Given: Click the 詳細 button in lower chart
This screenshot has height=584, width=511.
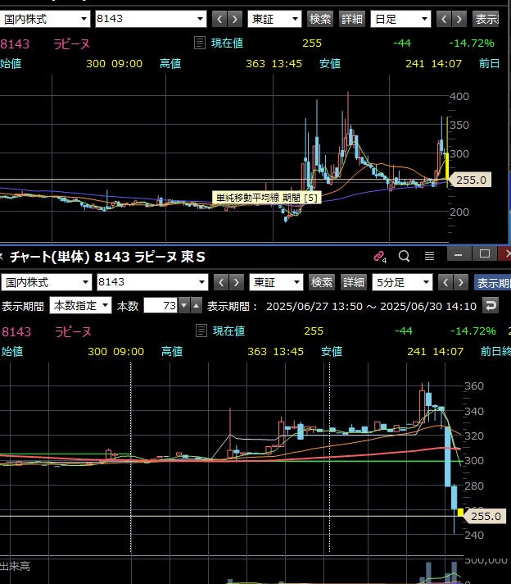Looking at the screenshot, I should point(353,282).
